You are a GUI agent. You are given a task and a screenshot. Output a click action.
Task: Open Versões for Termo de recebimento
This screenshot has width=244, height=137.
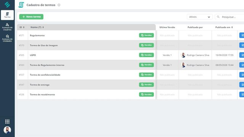(146, 94)
